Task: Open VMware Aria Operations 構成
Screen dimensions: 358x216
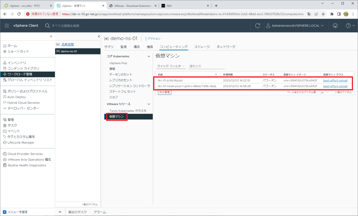Action: [27, 160]
